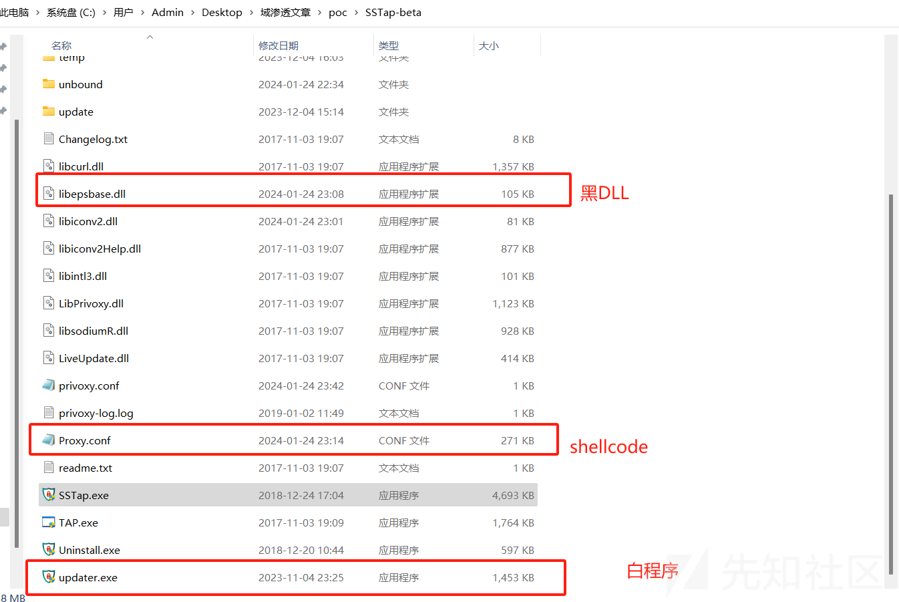The image size is (899, 602).
Task: Select the LiveUpdate.dll file name
Action: coord(94,358)
